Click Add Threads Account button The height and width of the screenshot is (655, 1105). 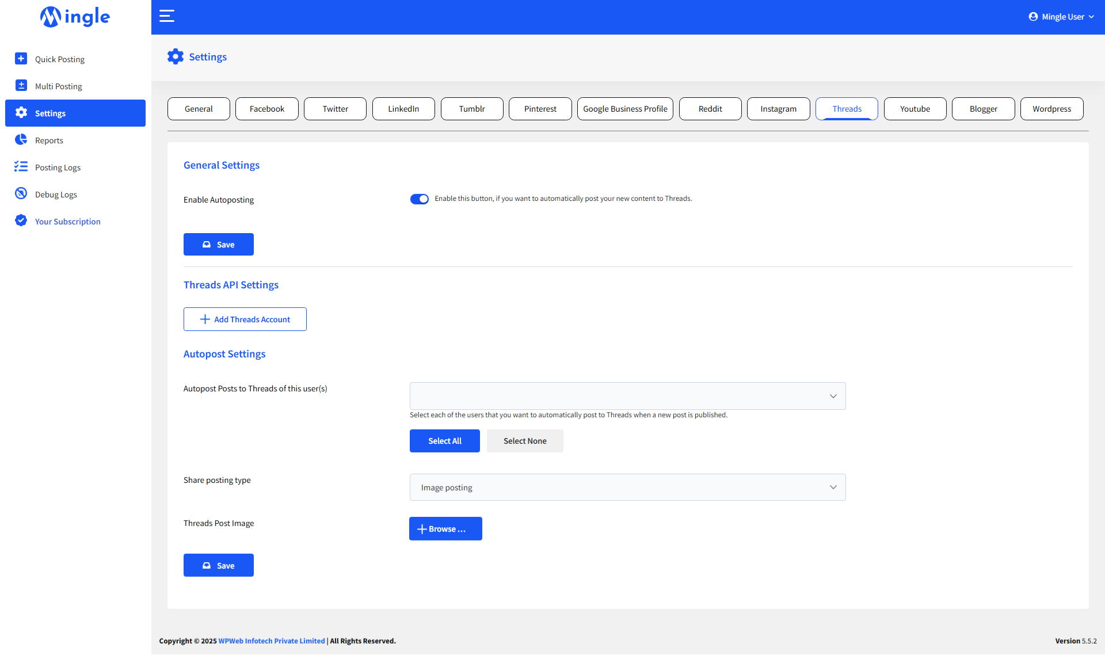[x=245, y=319]
